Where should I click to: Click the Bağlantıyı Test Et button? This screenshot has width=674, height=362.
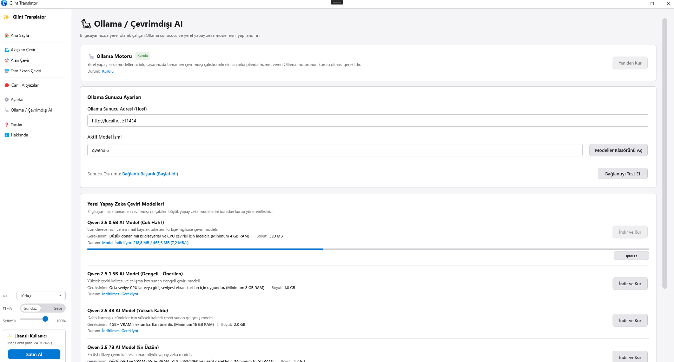click(x=622, y=174)
